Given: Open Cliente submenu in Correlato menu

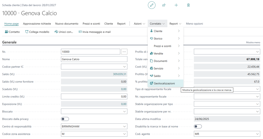Looking at the screenshot, I should click(165, 31).
